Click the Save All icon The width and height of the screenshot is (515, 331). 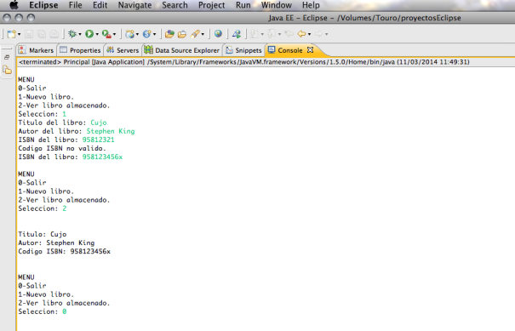coord(42,34)
